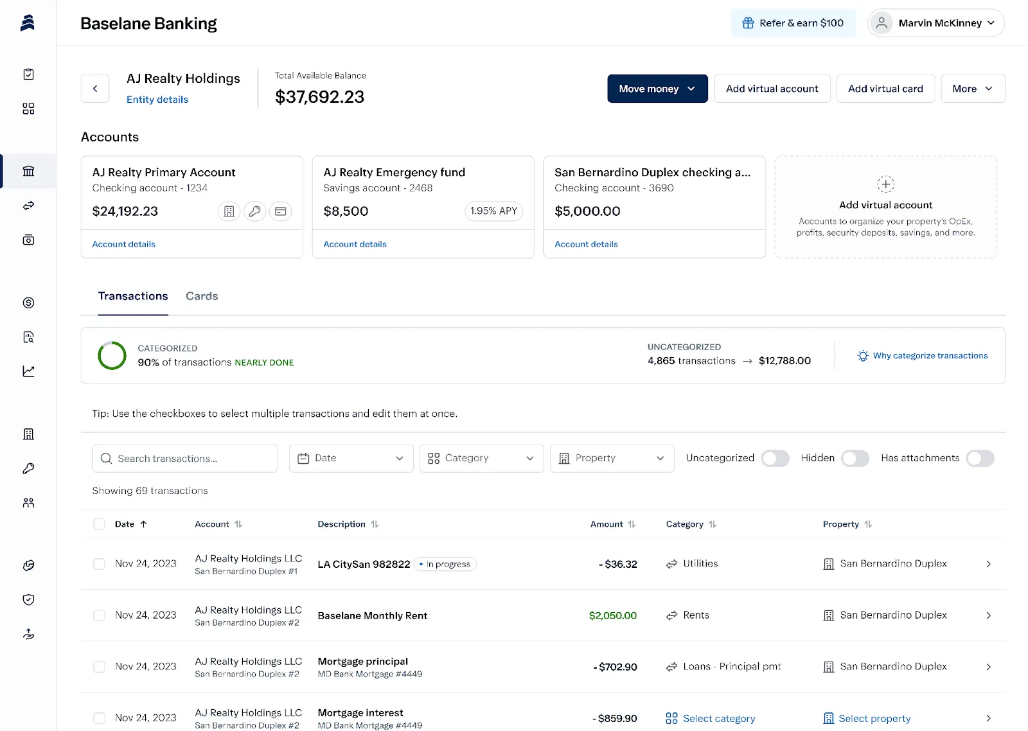The width and height of the screenshot is (1028, 731).
Task: Sort by Date column header
Action: click(131, 524)
